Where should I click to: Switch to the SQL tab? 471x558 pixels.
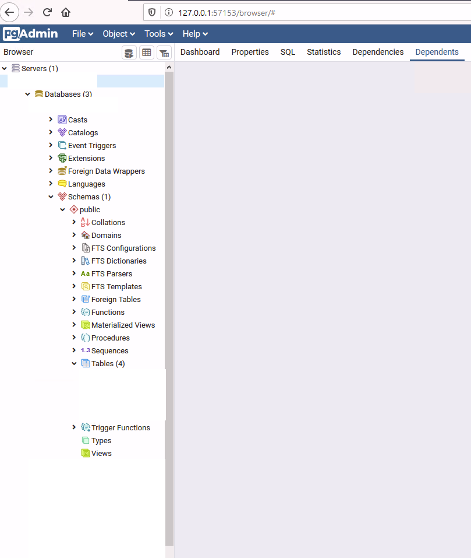point(288,52)
